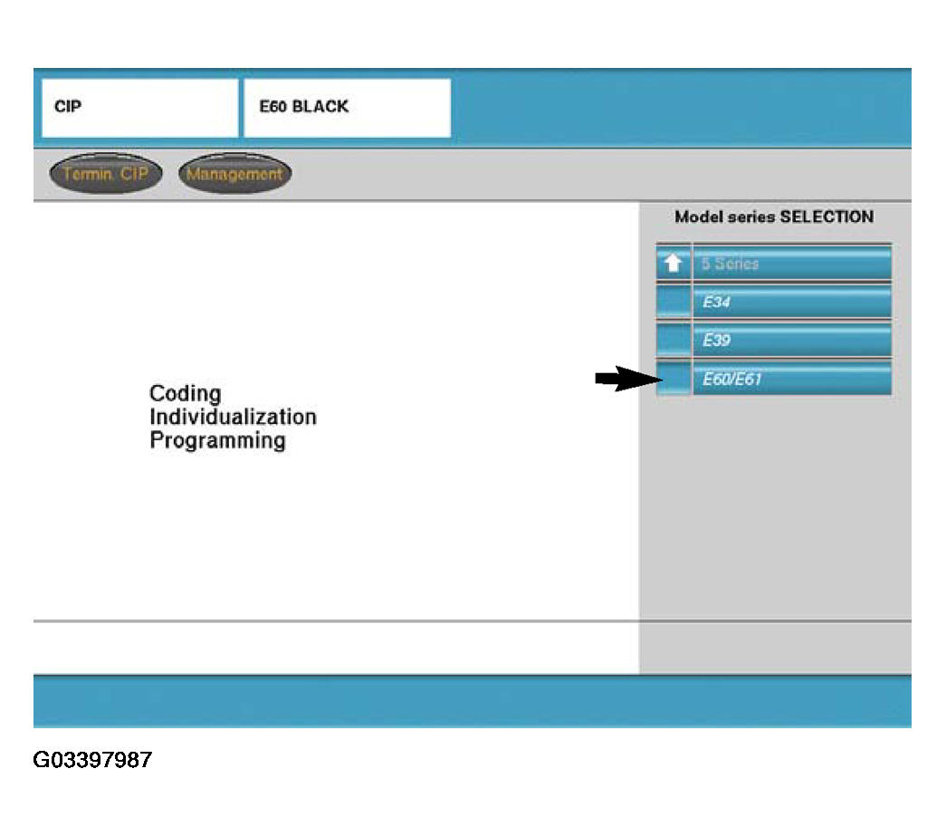Viewport: 946px width, 836px height.
Task: Click the CIP title field
Action: 139,108
